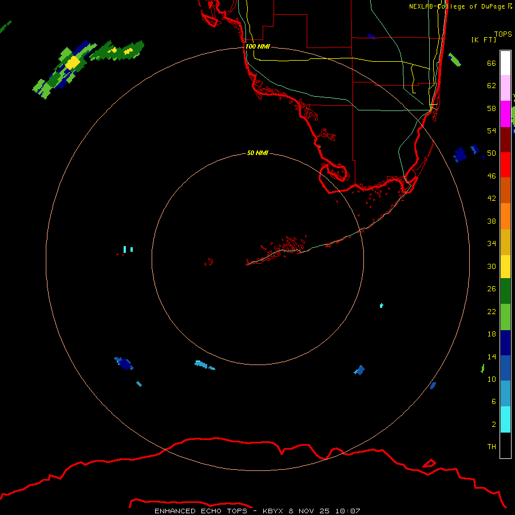Click the black TH segment of the legend
Viewport: 515px width, 515px height.
505,445
